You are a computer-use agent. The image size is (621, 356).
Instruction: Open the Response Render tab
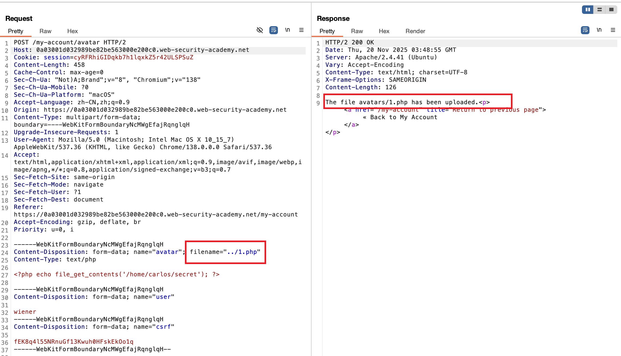[x=415, y=31]
